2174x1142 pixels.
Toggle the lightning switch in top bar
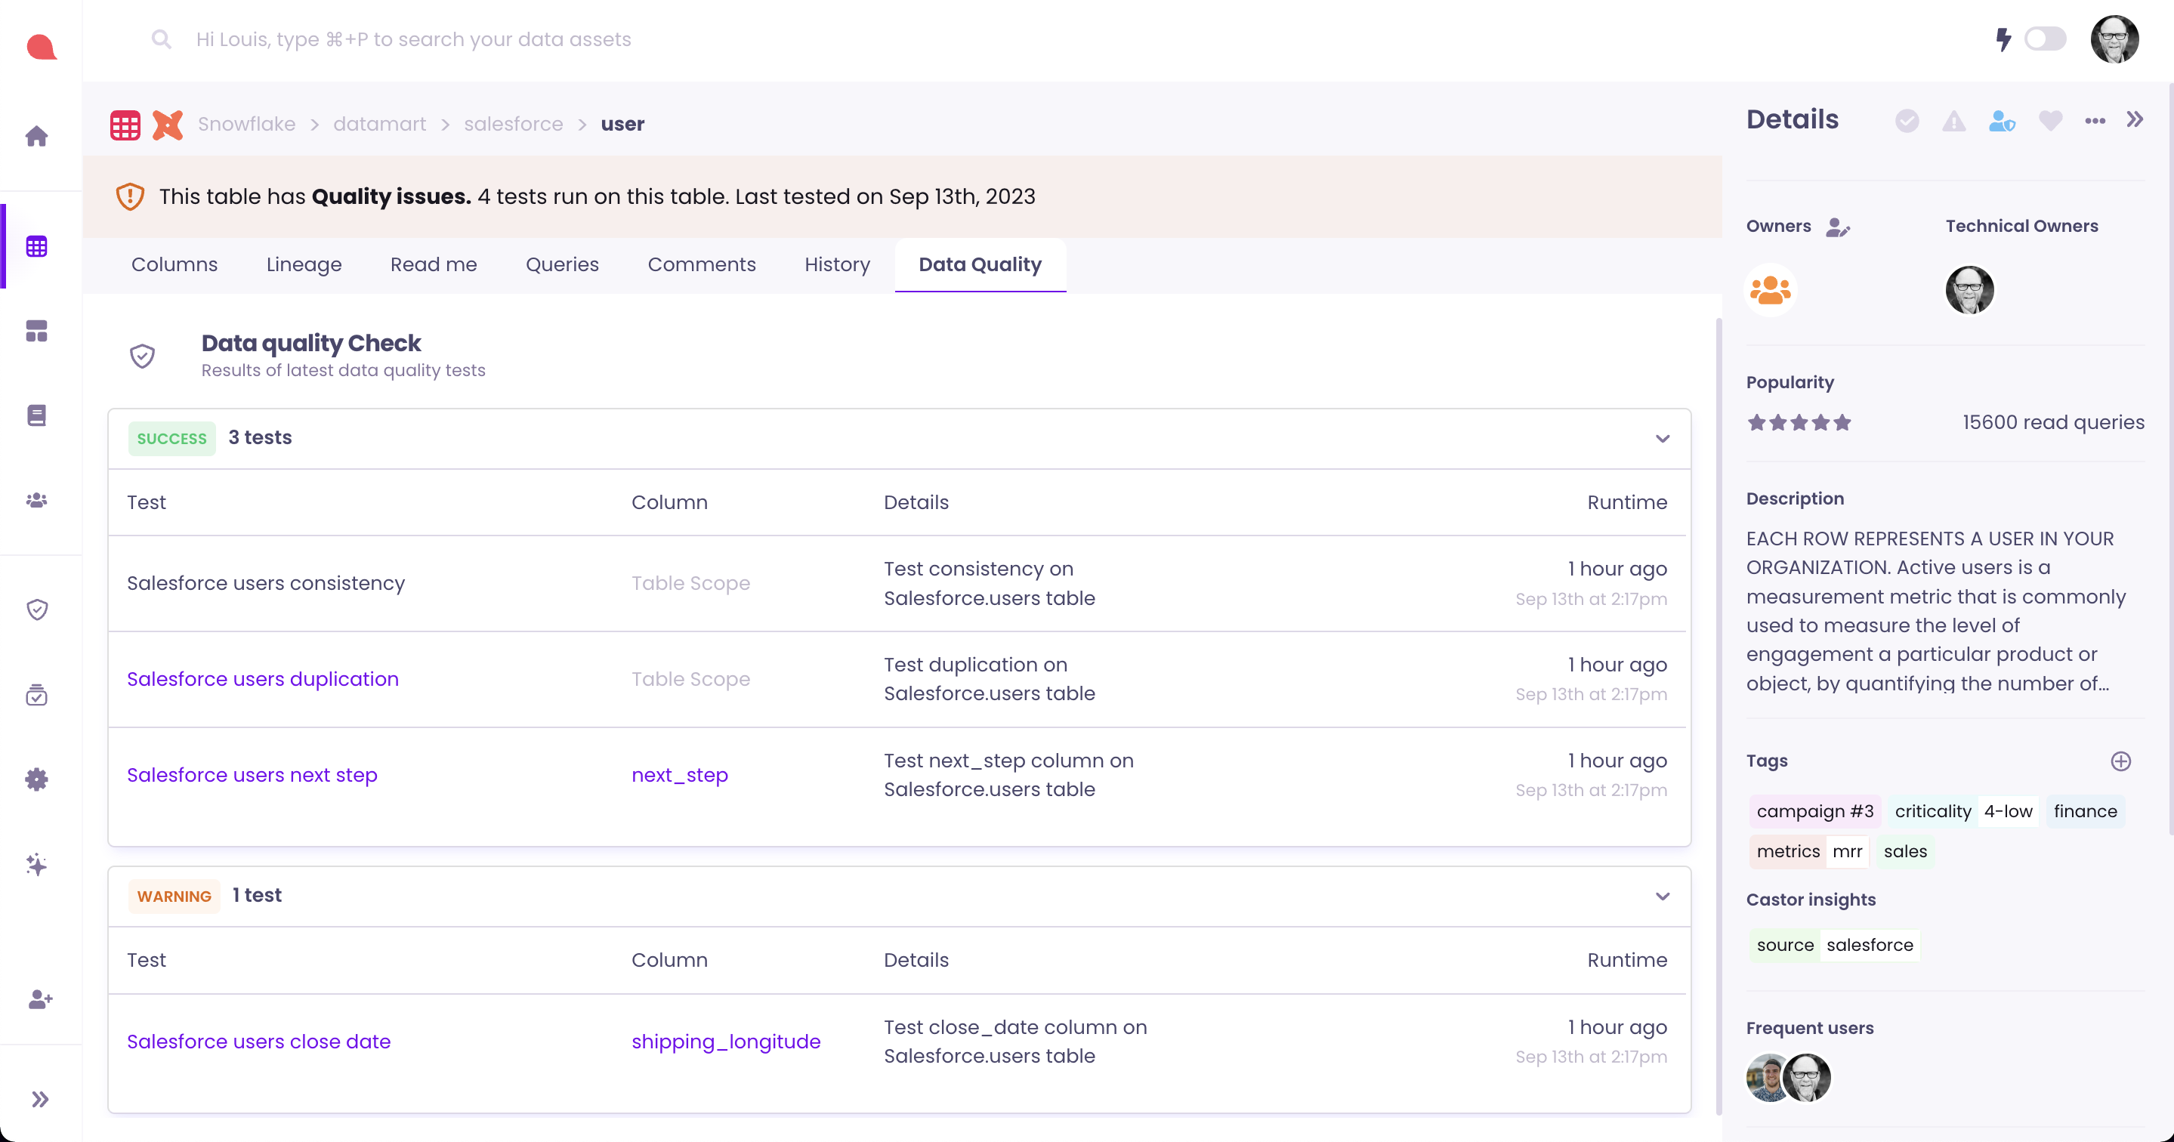coord(2044,39)
